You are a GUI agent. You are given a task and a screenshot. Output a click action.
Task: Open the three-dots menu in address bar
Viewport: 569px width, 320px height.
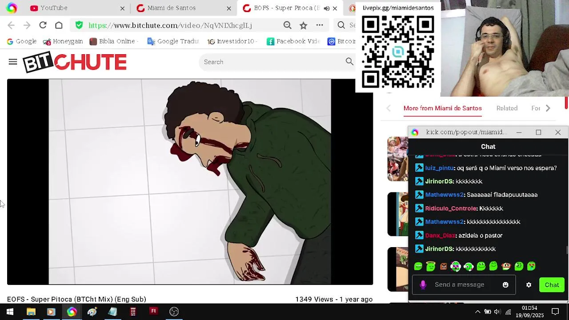click(319, 25)
